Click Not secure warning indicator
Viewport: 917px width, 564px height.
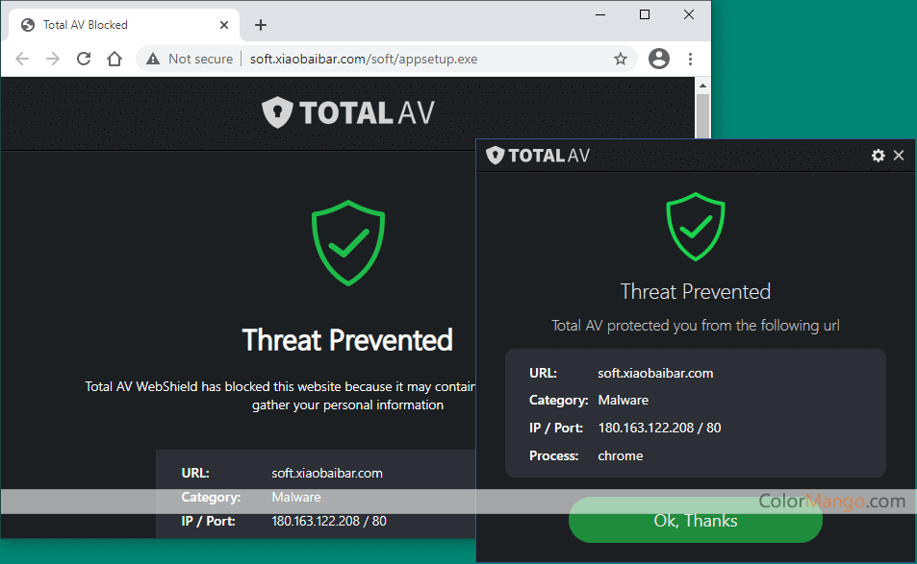pos(190,59)
